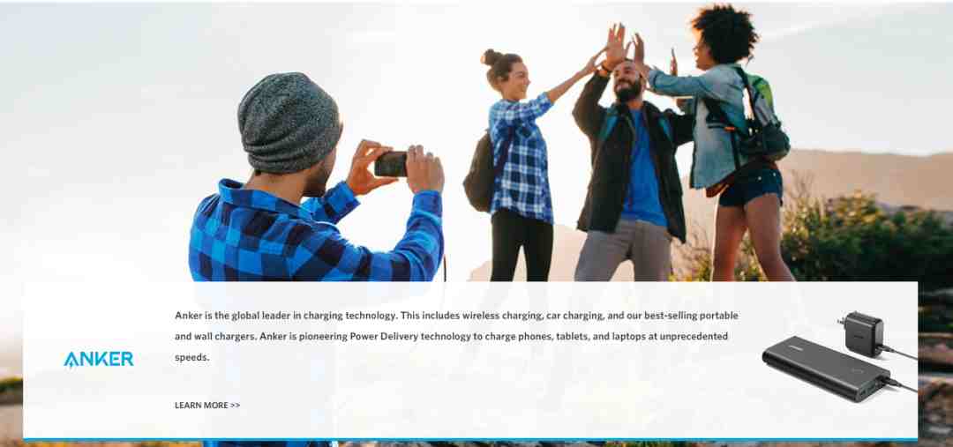Click the smartphone held by the photographer
Image resolution: width=953 pixels, height=447 pixels.
click(390, 164)
